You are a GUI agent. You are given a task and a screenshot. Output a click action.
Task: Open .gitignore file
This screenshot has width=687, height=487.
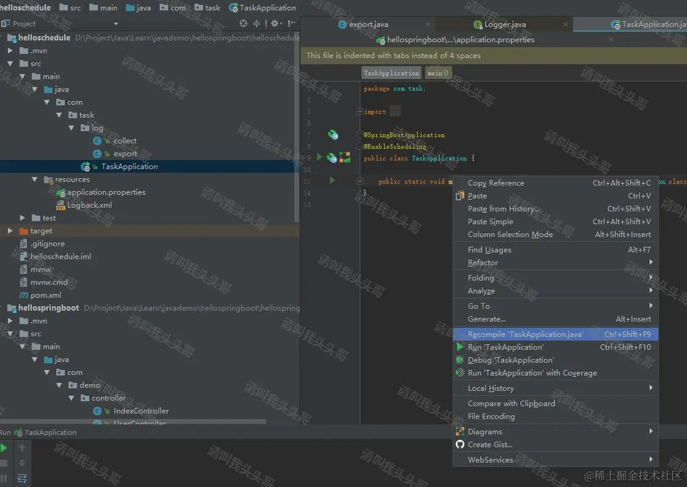(x=47, y=244)
